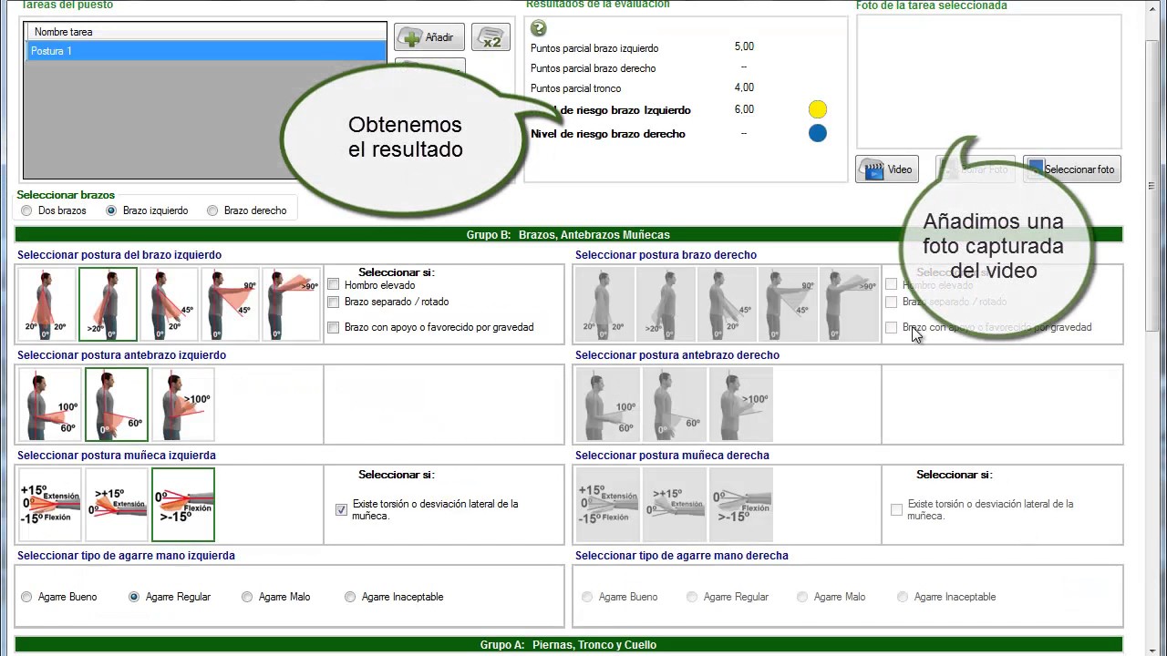1167x656 pixels.
Task: Select the Dos brazos radio option
Action: [26, 210]
